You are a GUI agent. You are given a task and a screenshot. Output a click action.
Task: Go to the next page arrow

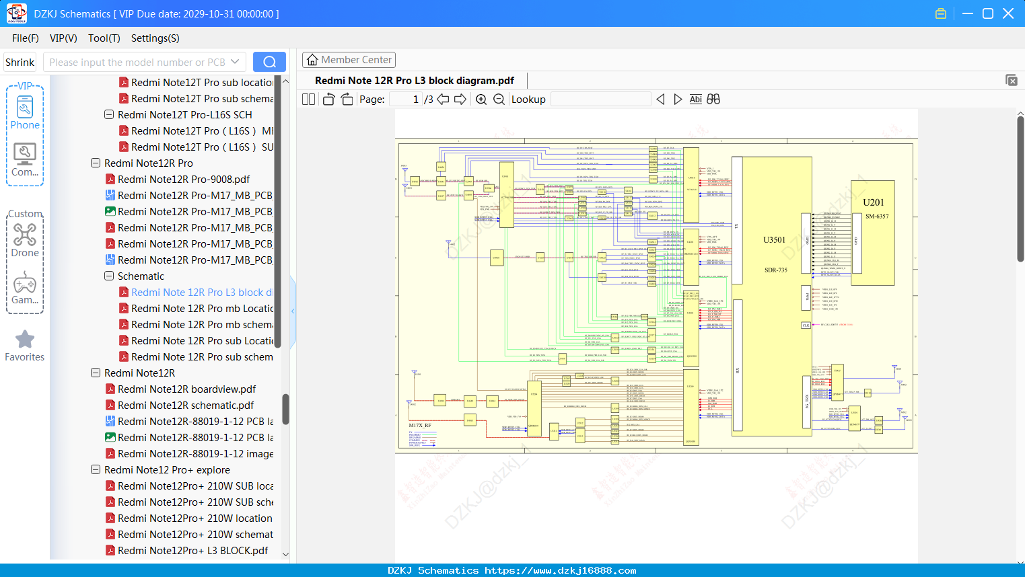(x=460, y=99)
